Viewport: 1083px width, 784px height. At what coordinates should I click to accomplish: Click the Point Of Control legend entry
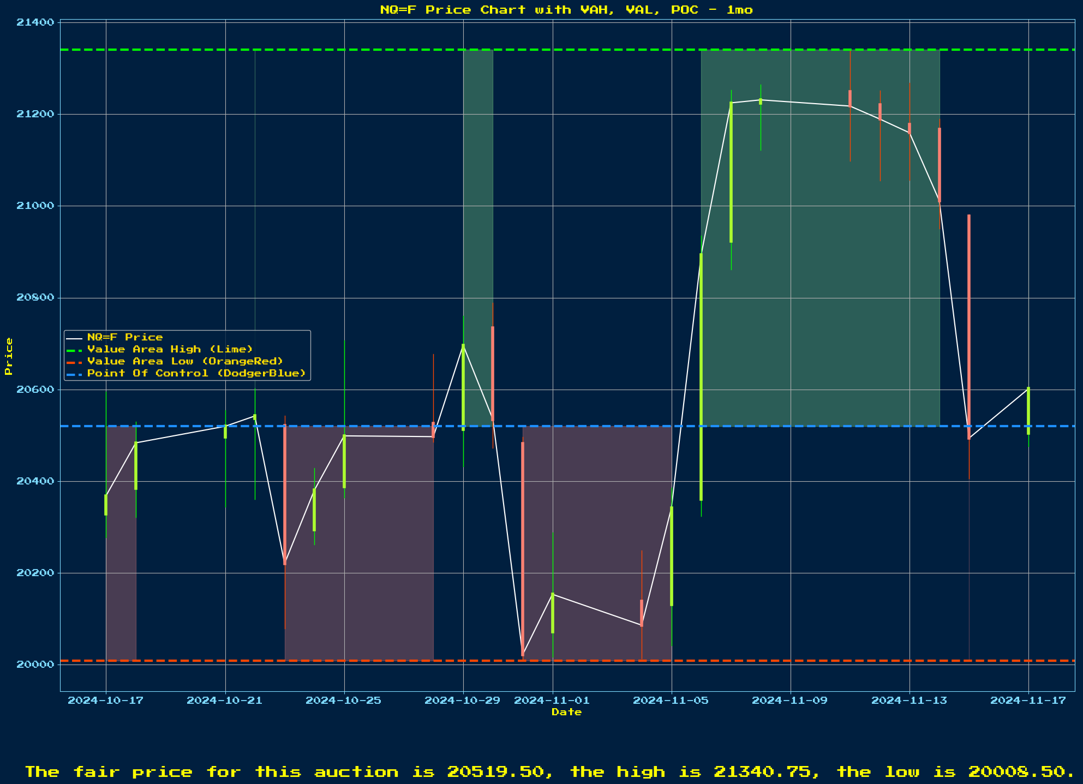[196, 373]
